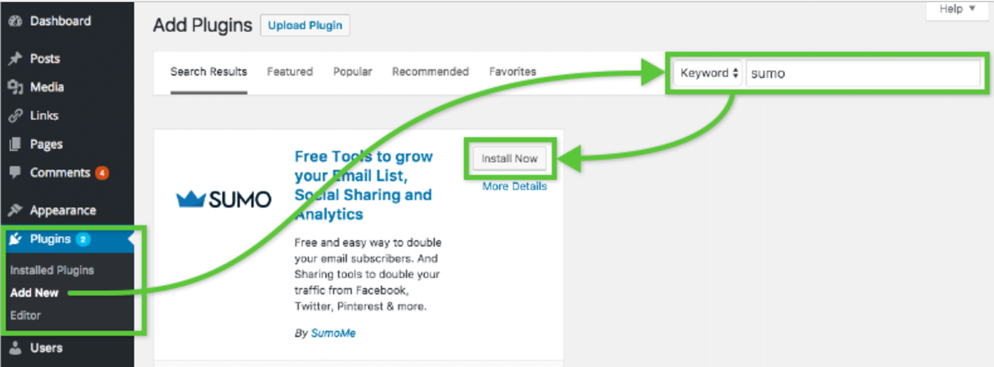Switch to the Featured tab
994x367 pixels.
[x=289, y=72]
